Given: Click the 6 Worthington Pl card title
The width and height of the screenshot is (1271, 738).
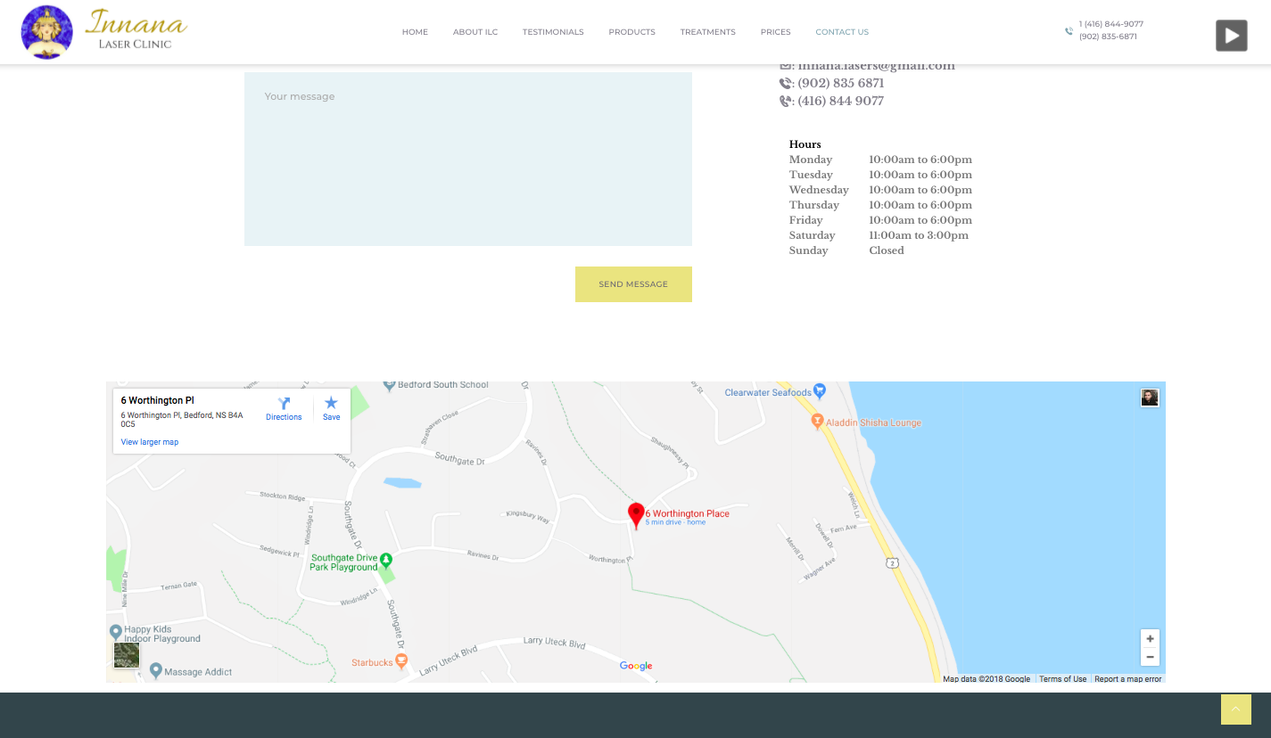Looking at the screenshot, I should point(158,401).
